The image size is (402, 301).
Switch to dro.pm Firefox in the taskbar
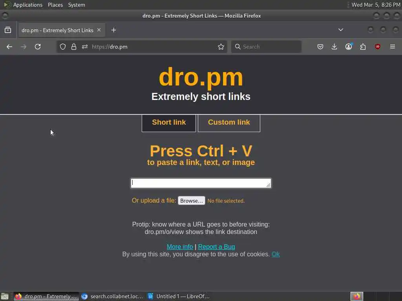[46, 296]
